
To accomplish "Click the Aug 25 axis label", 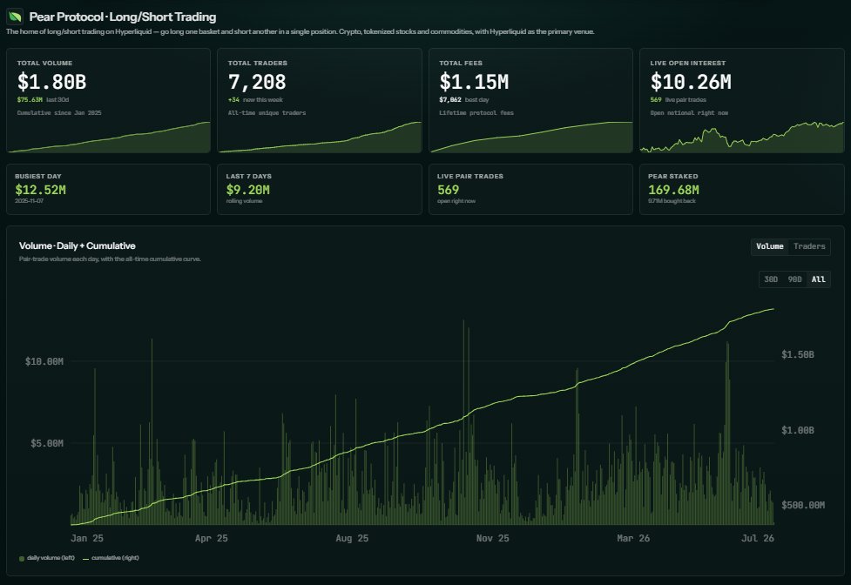I will [352, 538].
